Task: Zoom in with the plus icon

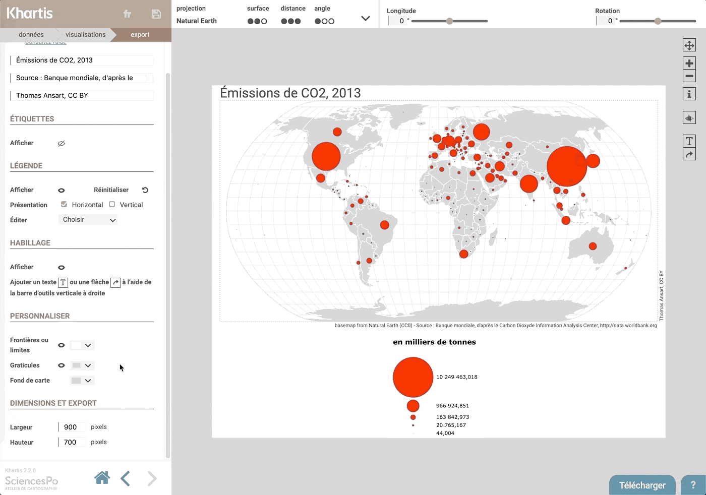Action: click(689, 64)
